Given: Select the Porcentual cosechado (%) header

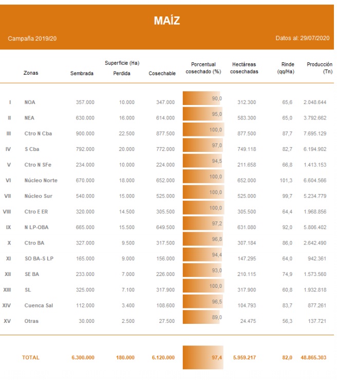Looking at the screenshot, I should pos(203,68).
